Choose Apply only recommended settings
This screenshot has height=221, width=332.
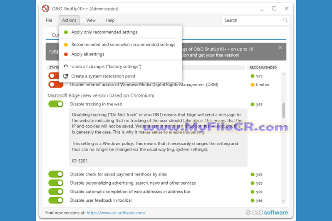120,32
